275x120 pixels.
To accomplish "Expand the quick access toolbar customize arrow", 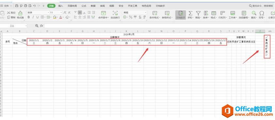I will pos(43,6).
